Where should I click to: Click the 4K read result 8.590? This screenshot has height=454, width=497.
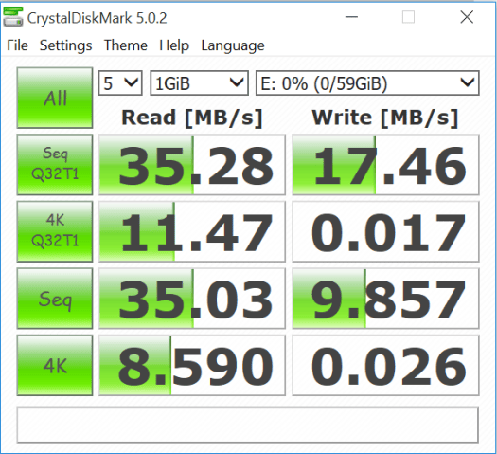192,366
